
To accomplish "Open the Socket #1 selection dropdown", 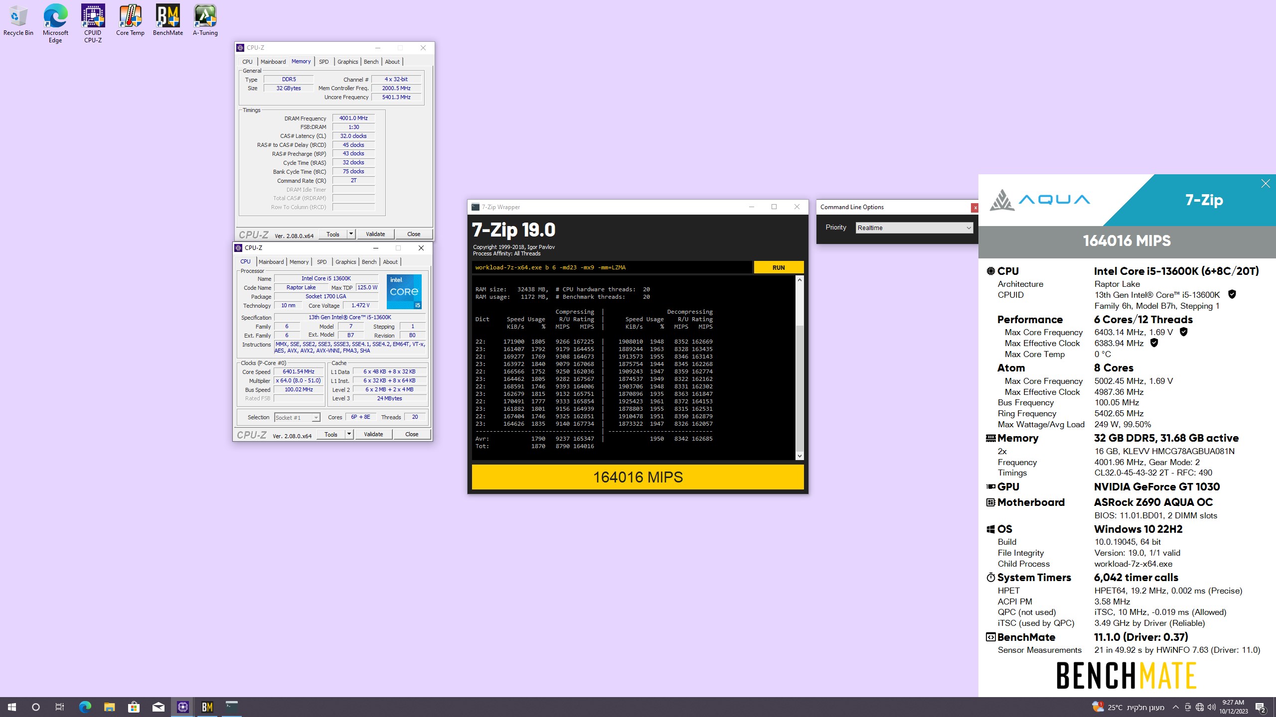I will 297,417.
